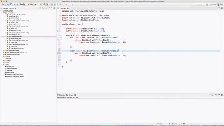Select ModInfo.java in Package Explorer
The image size is (224, 126).
tap(14, 17)
